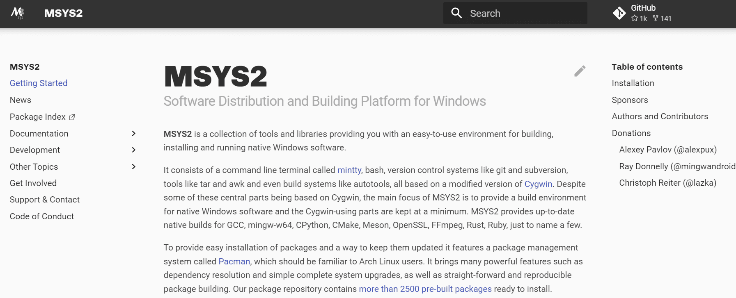Open Other Topics in sidebar
This screenshot has width=736, height=298.
coord(34,167)
